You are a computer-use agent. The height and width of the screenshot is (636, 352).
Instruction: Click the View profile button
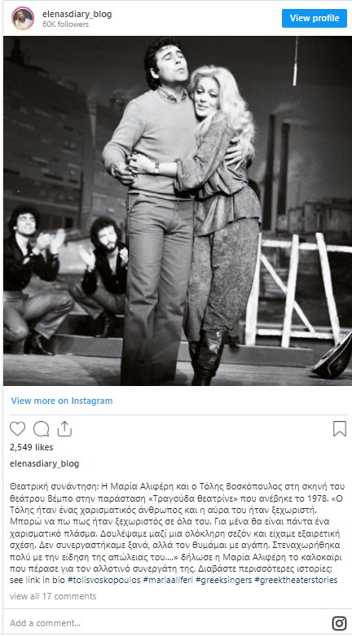315,18
